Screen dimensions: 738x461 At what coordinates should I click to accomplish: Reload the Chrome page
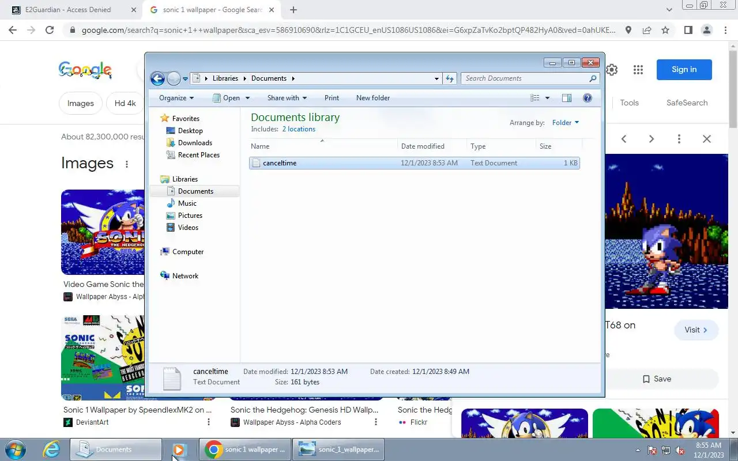pos(50,30)
